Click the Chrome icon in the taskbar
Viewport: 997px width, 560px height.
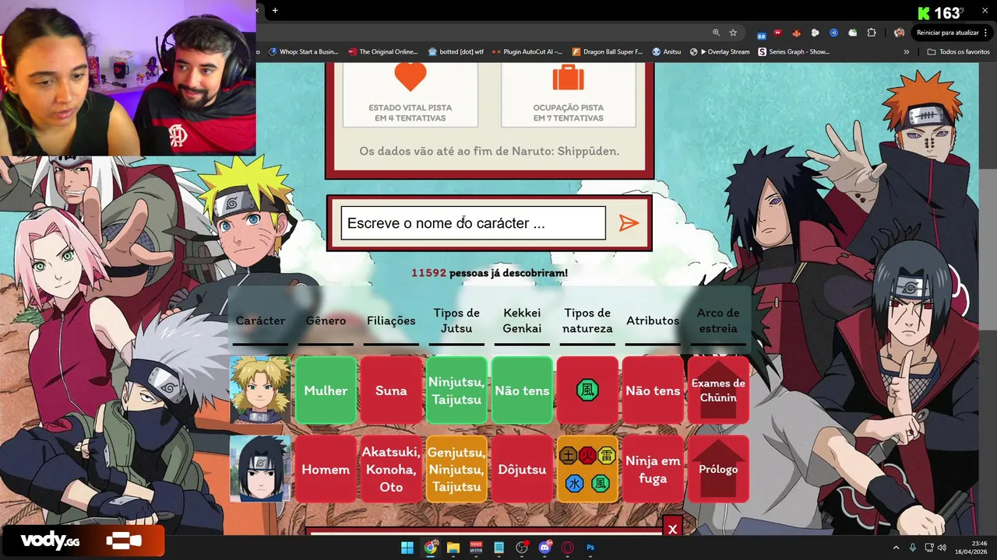(x=430, y=548)
